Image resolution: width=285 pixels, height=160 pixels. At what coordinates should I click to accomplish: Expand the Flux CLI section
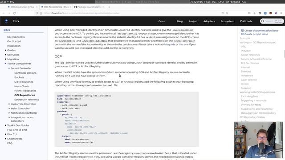pyautogui.click(x=5, y=134)
